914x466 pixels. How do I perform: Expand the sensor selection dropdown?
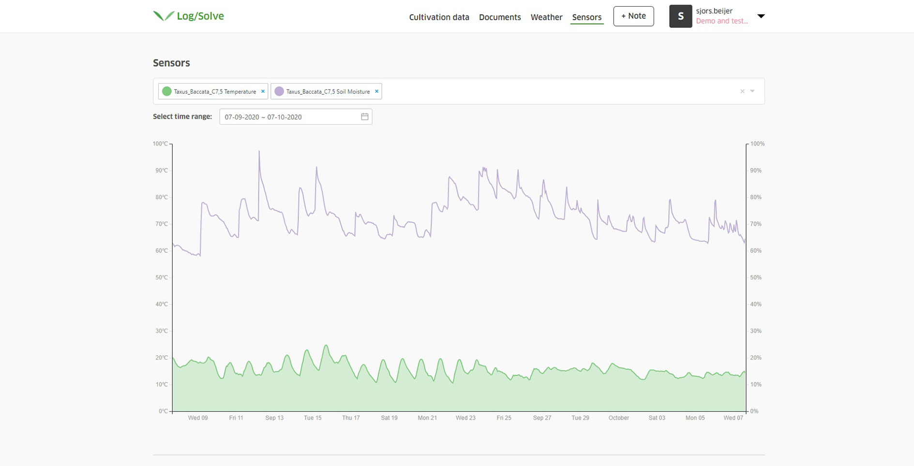click(751, 91)
